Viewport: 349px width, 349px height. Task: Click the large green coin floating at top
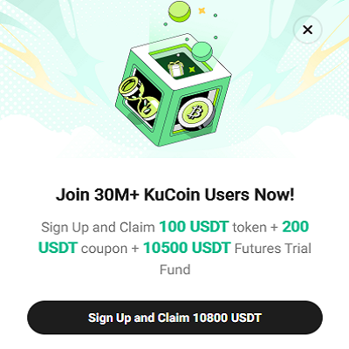click(x=180, y=12)
